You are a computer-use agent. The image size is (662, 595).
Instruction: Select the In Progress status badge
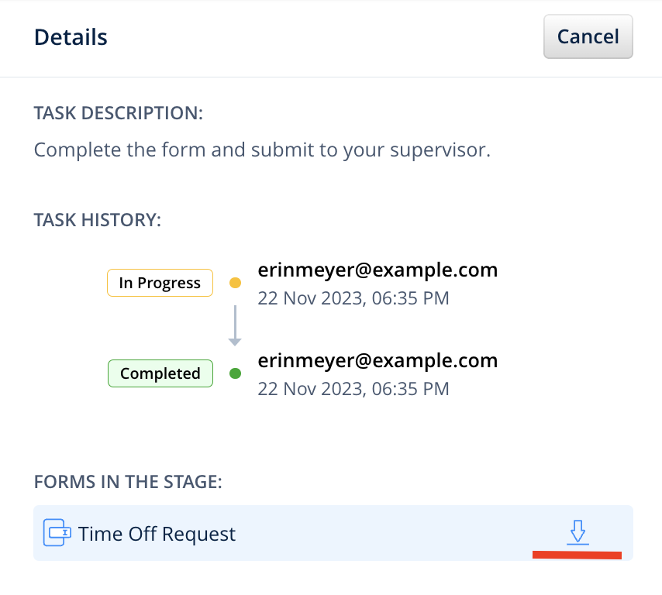coord(160,284)
